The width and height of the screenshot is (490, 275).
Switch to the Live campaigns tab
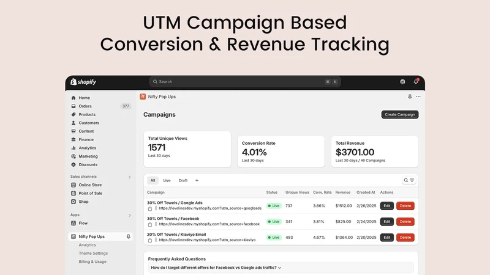(x=167, y=180)
